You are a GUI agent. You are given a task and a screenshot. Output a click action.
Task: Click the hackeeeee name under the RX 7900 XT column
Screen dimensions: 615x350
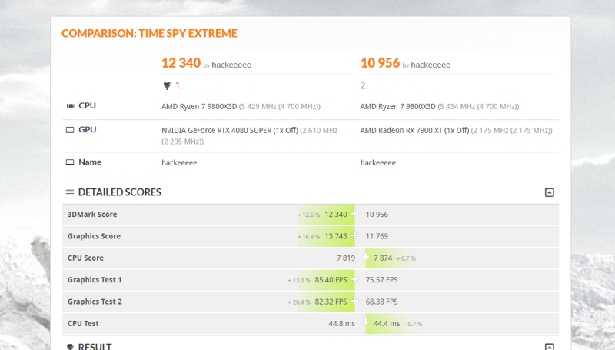tap(378, 163)
